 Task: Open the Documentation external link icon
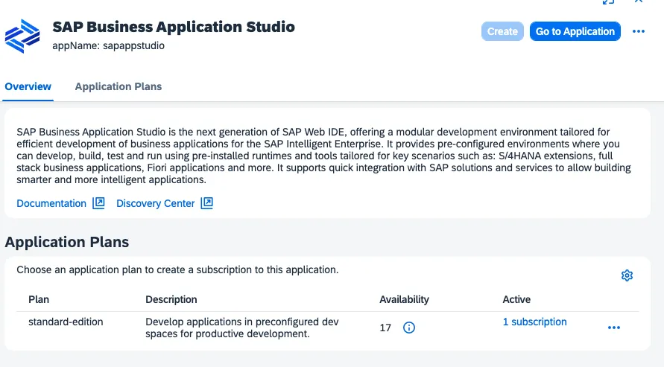pos(98,203)
